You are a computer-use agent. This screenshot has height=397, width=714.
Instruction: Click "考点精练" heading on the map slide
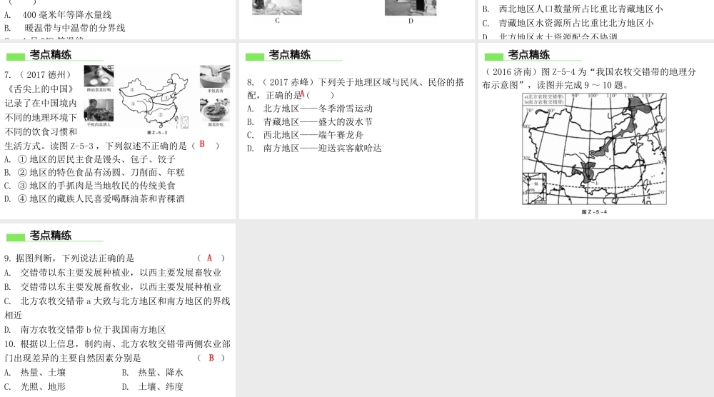click(x=528, y=55)
